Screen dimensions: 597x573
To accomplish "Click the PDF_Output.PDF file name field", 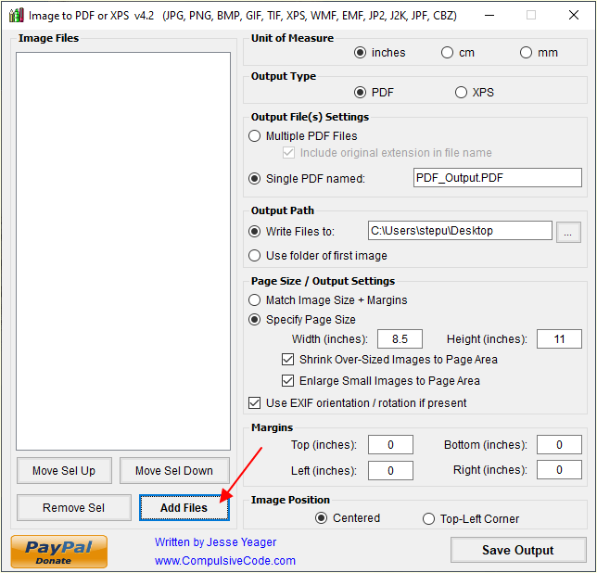I will point(498,178).
